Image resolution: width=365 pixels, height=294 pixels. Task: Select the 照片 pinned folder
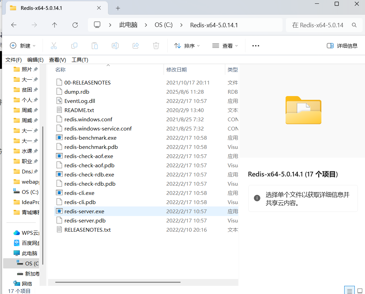click(x=26, y=69)
